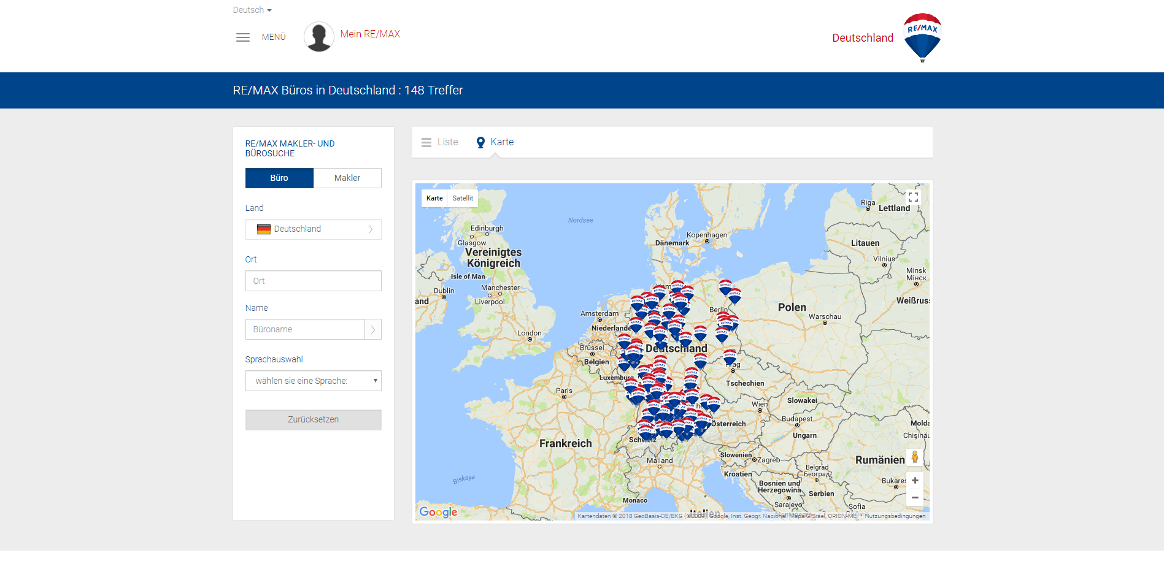The image size is (1164, 580).
Task: Click the RE/MAX marker near Prag
Action: pos(730,357)
